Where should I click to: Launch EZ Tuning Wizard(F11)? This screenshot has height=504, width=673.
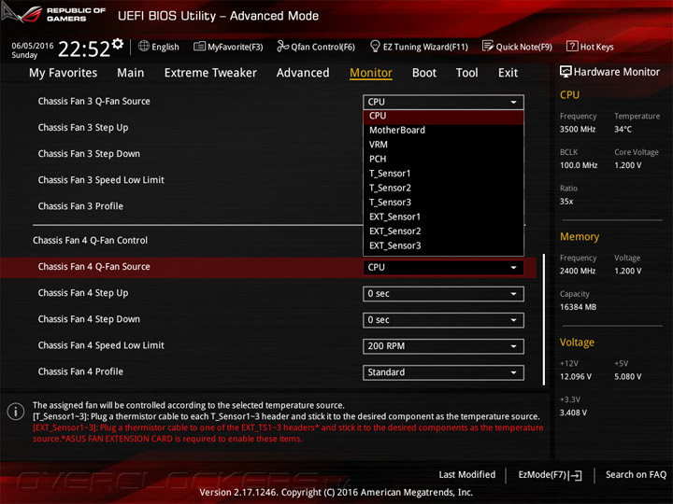pos(419,47)
